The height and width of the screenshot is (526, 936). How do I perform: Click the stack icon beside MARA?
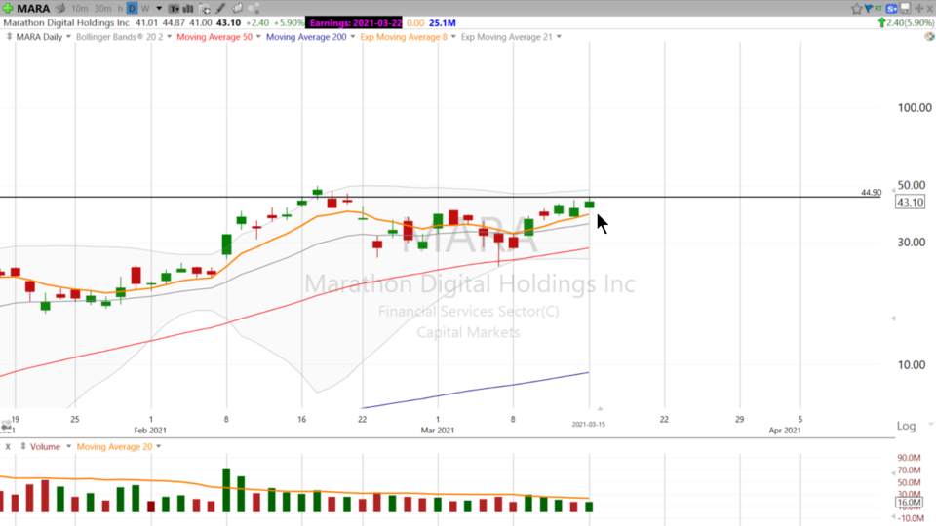click(60, 9)
